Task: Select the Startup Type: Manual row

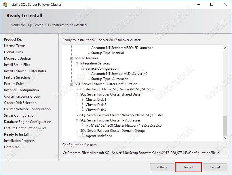Action: pyautogui.click(x=107, y=53)
